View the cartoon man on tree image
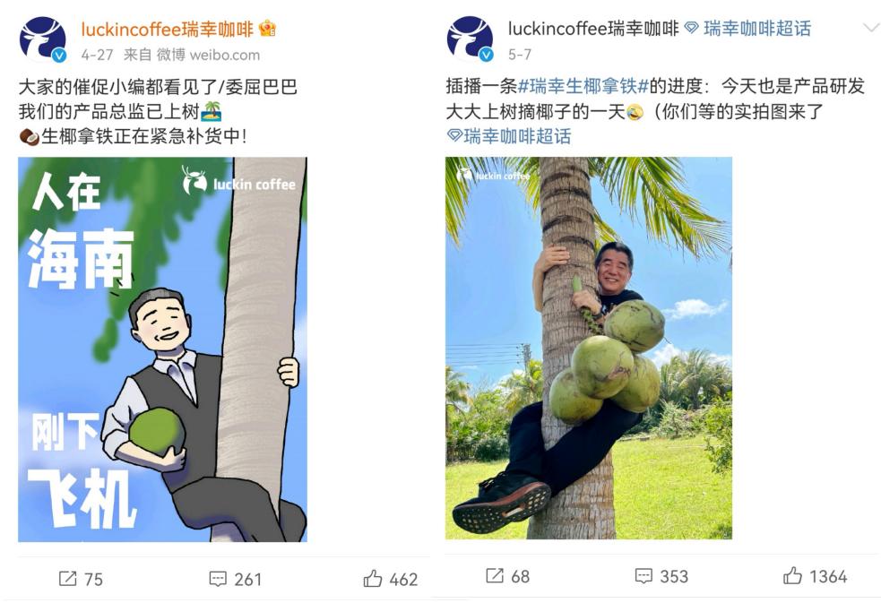Image resolution: width=881 pixels, height=603 pixels. point(163,349)
